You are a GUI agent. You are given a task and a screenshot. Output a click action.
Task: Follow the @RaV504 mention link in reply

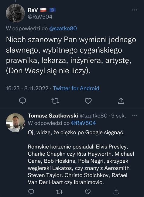83,123
